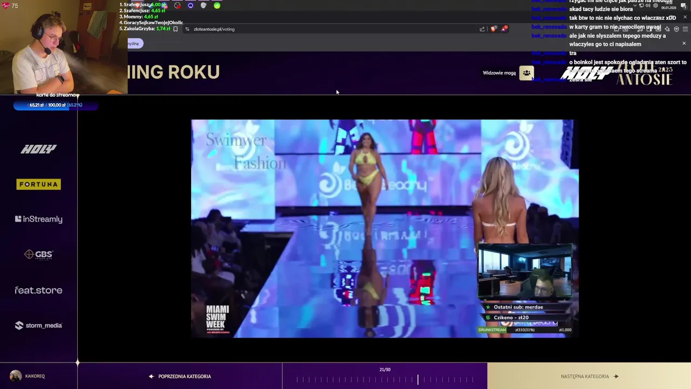Click the donation goal progress bar 65,21 zł
Screen dimensions: 691x389
56,105
